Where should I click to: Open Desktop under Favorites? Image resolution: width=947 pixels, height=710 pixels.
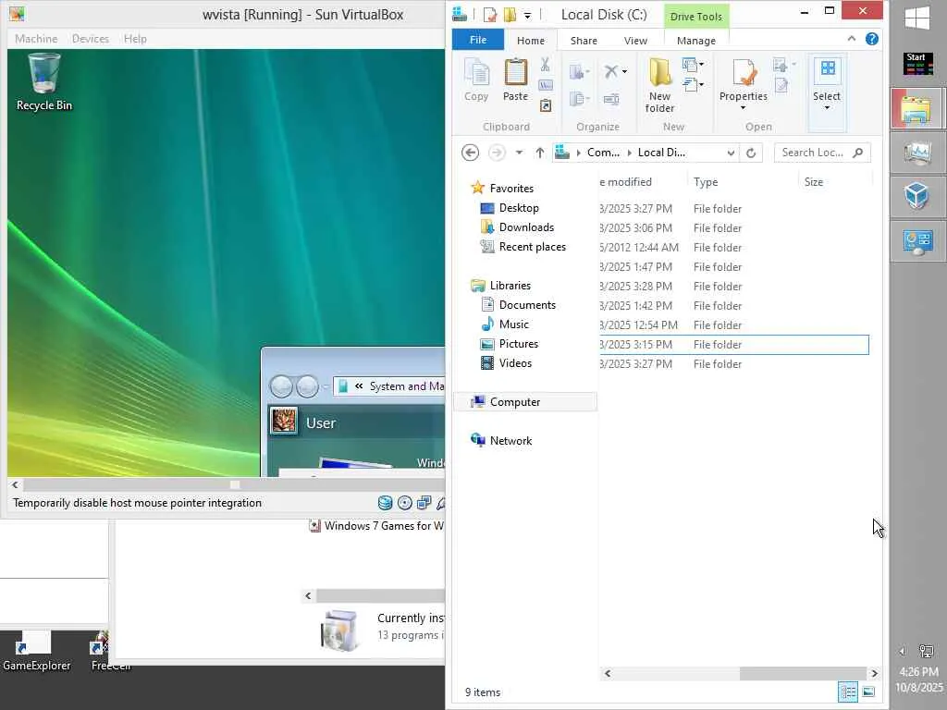coord(518,208)
